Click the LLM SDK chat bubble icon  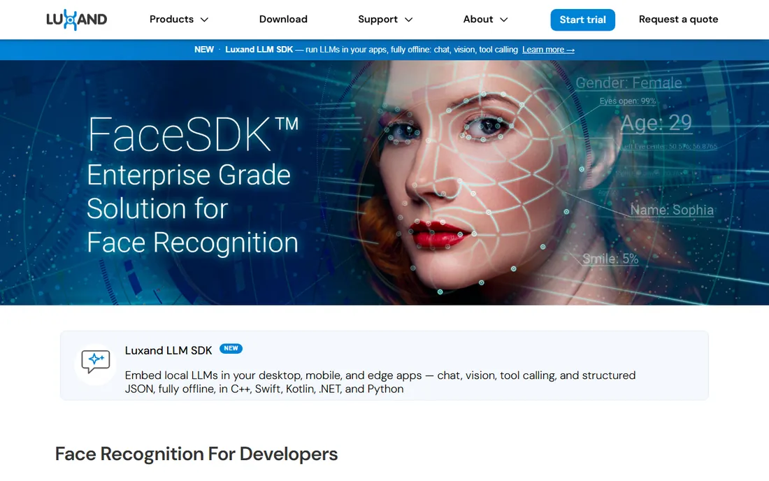click(96, 362)
